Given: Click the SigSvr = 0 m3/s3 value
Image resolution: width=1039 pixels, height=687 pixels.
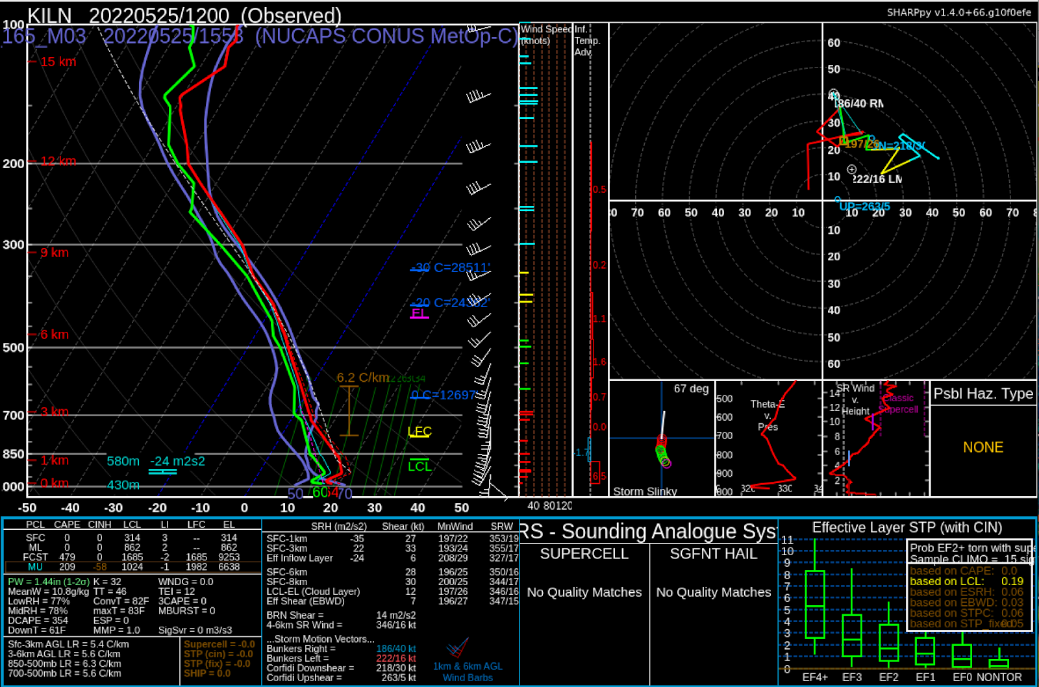Looking at the screenshot, I should pos(195,630).
